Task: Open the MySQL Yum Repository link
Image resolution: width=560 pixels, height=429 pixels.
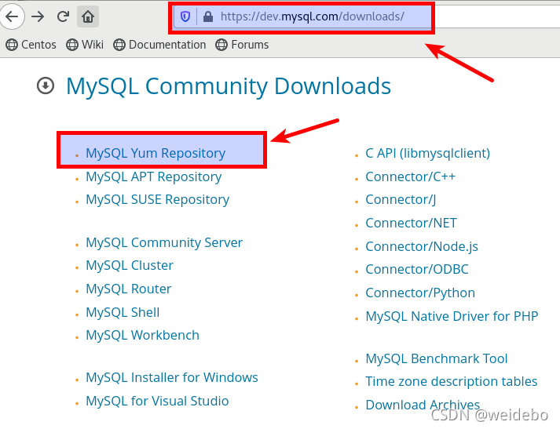Action: (x=156, y=154)
